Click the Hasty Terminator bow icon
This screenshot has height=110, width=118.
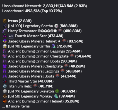tap(5, 31)
